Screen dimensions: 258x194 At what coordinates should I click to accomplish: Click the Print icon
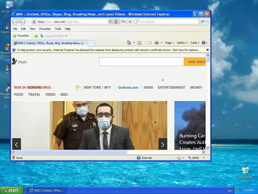(157, 43)
